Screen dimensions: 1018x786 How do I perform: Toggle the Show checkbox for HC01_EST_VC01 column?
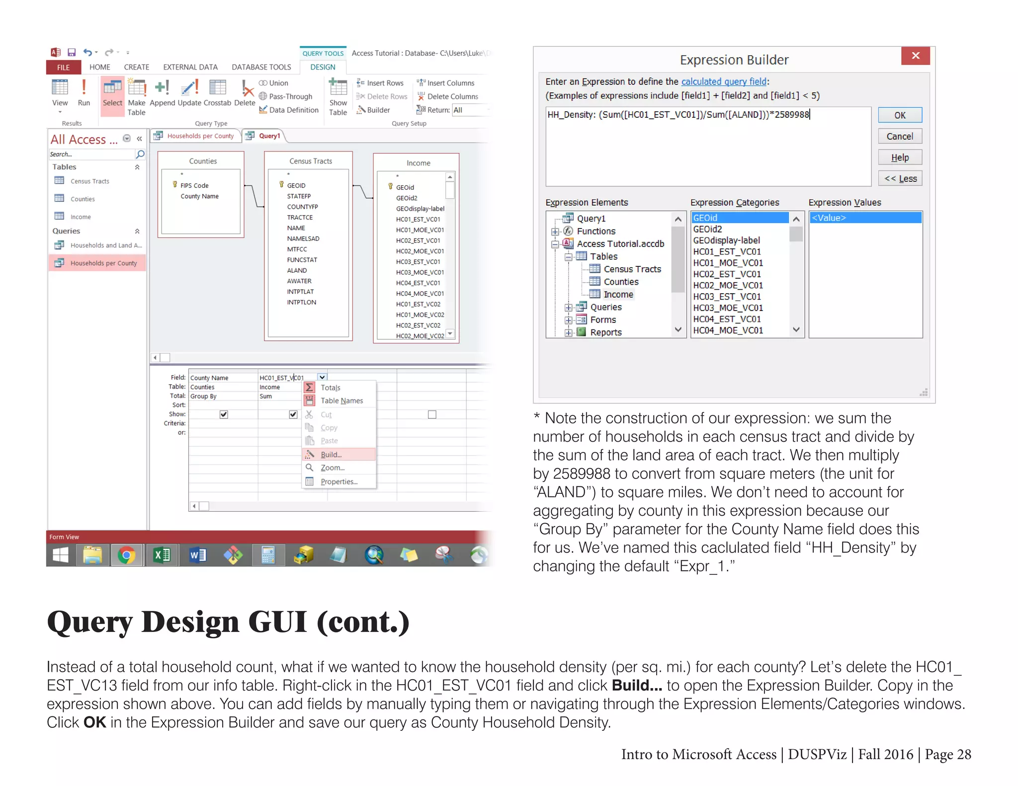click(x=293, y=414)
